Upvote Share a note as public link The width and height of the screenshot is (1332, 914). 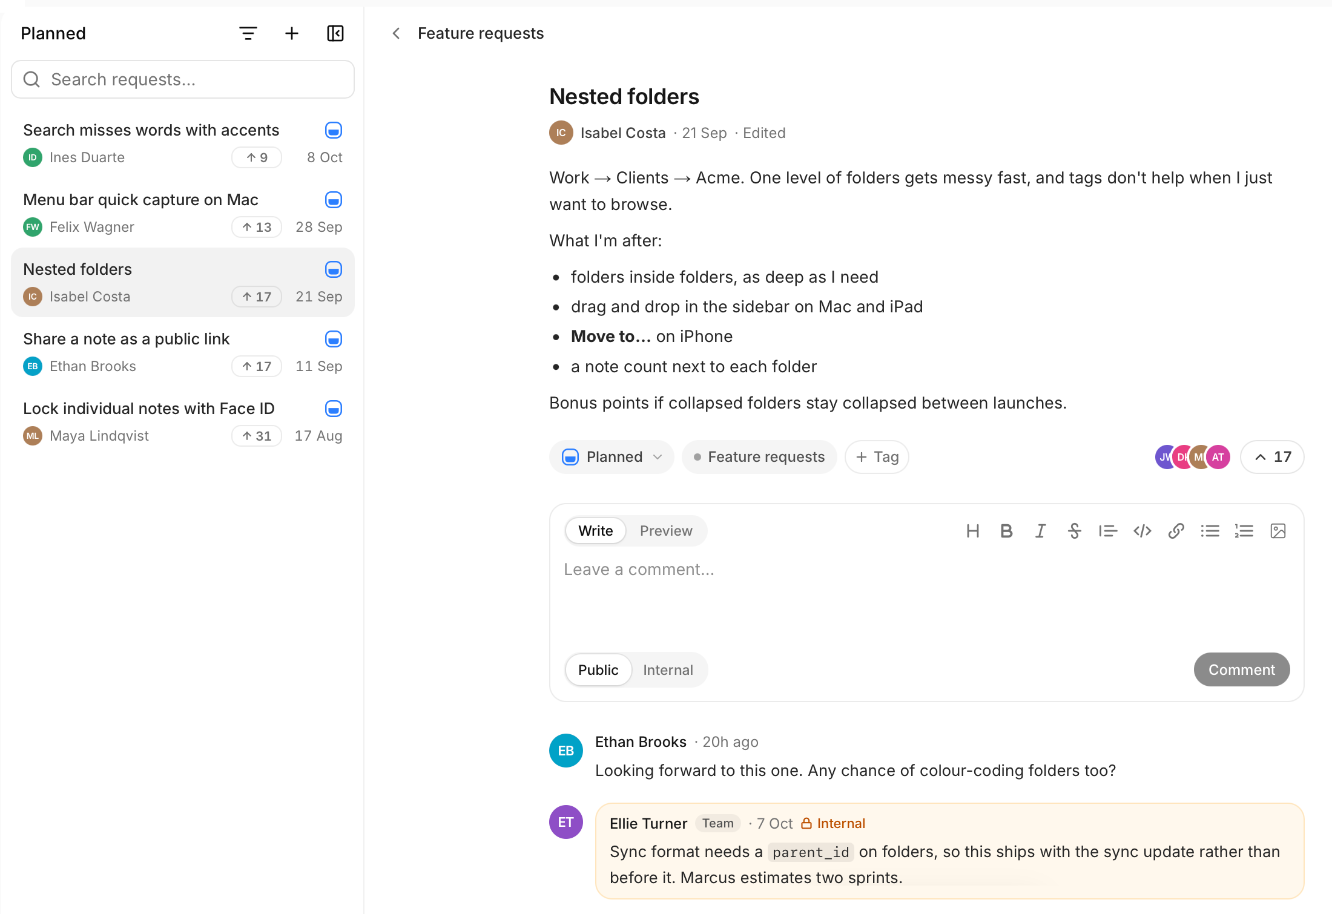pyautogui.click(x=257, y=366)
